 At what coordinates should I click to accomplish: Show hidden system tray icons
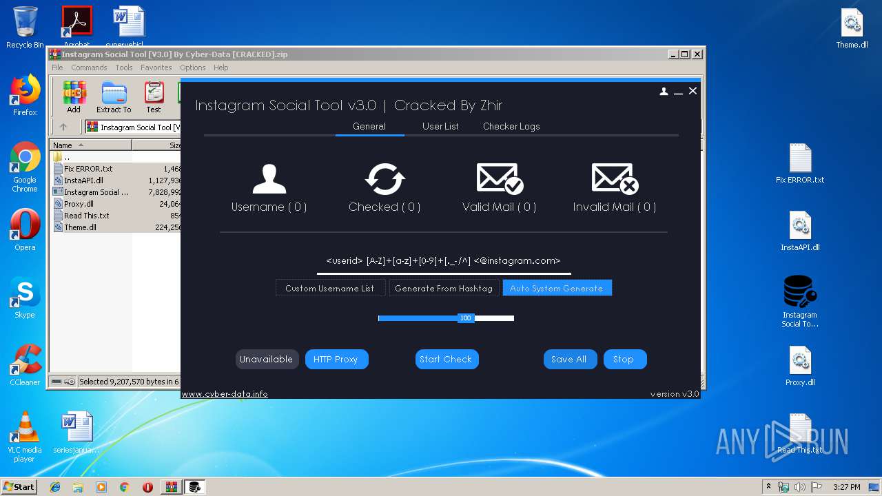click(x=768, y=486)
